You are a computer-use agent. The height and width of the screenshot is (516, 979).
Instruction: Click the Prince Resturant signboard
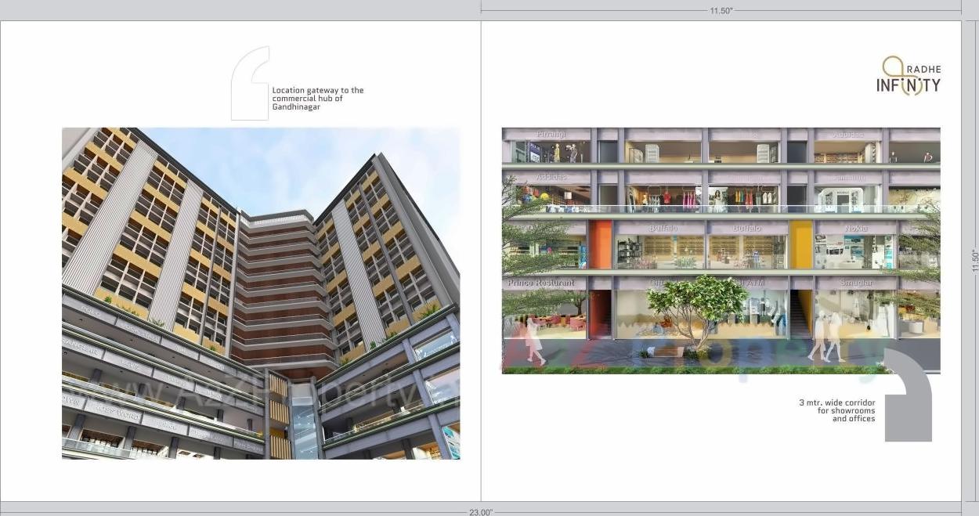coord(541,281)
